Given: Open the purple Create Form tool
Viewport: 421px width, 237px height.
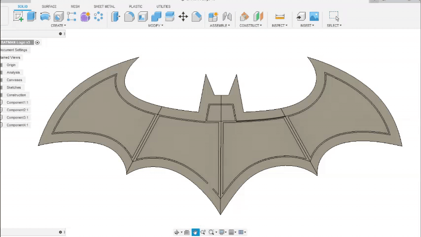Looking at the screenshot, I should coord(85,17).
